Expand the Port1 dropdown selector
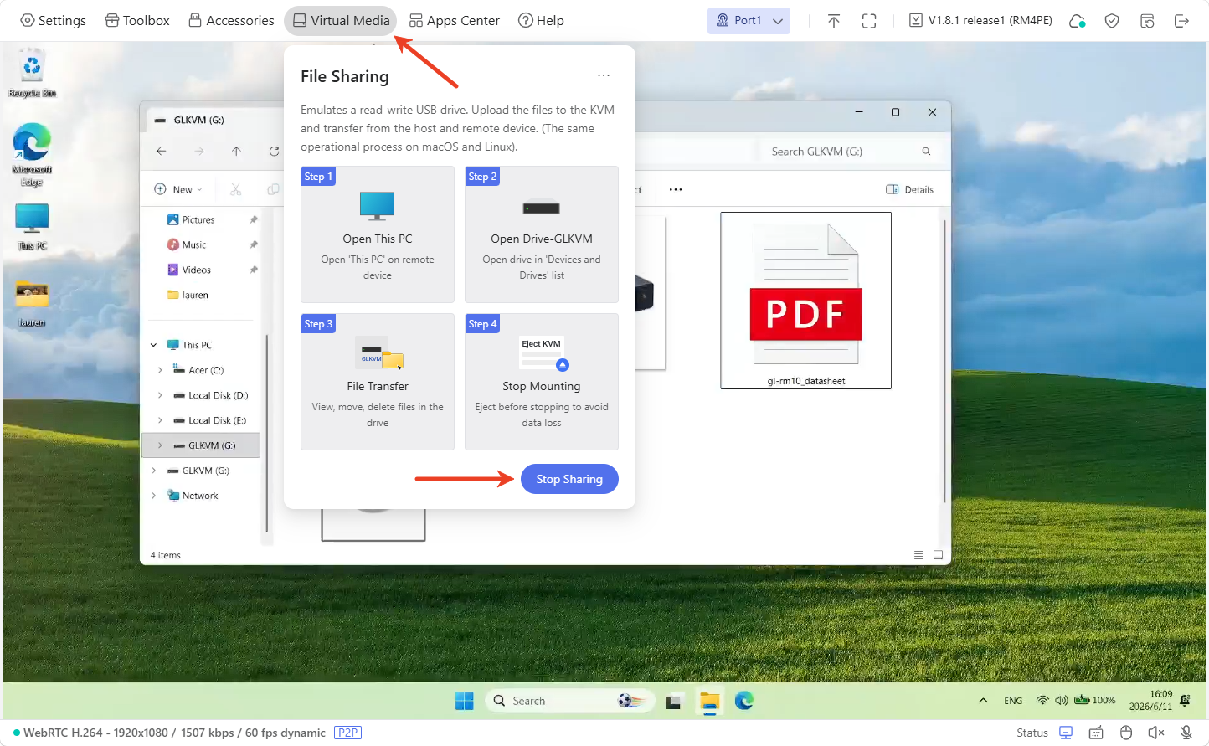This screenshot has width=1209, height=746. tap(749, 20)
